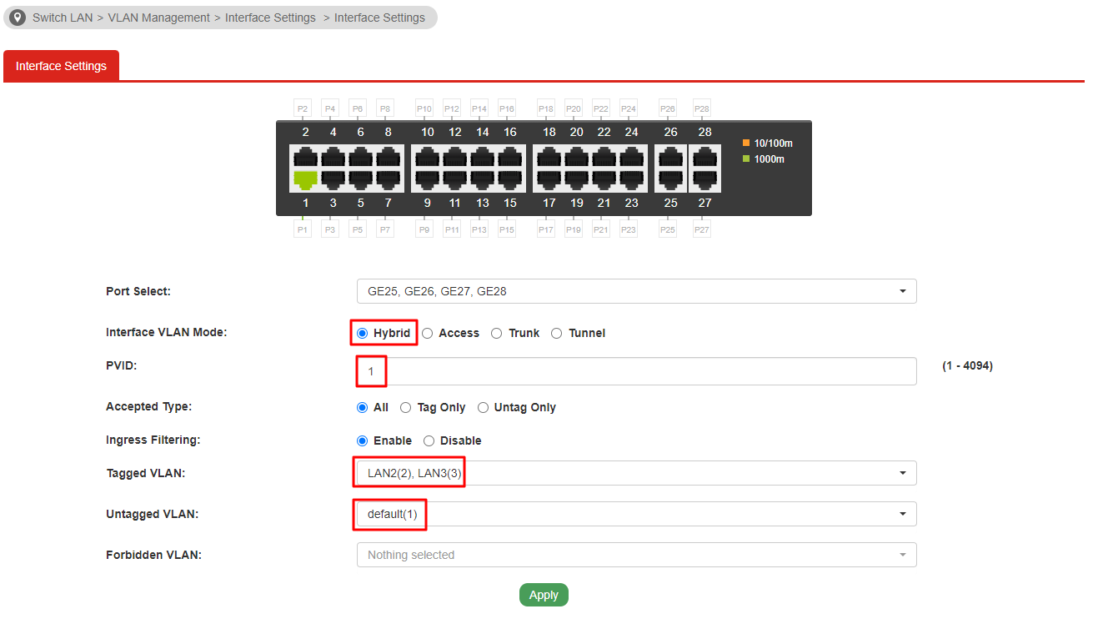Set Accepted Type to Tag Only
1093x624 pixels.
click(x=406, y=408)
